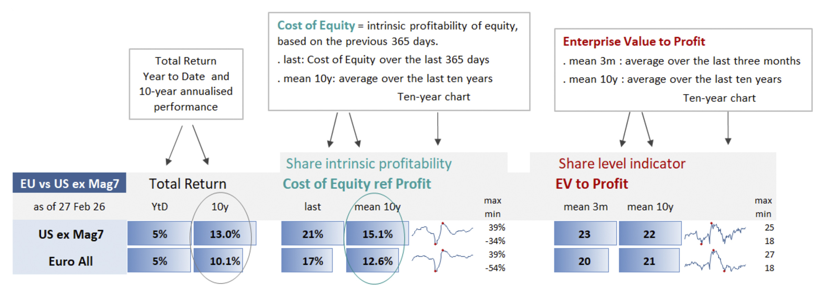Click the Euro All row label
Image resolution: width=827 pixels, height=294 pixels.
[x=71, y=261]
